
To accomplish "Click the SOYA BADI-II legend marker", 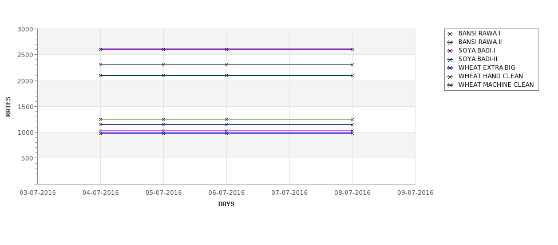I will point(450,59).
